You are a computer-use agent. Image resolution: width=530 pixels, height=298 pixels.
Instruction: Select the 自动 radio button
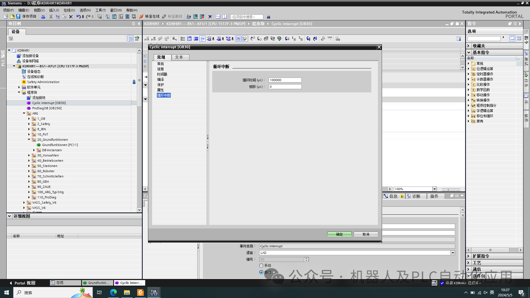pos(261,272)
